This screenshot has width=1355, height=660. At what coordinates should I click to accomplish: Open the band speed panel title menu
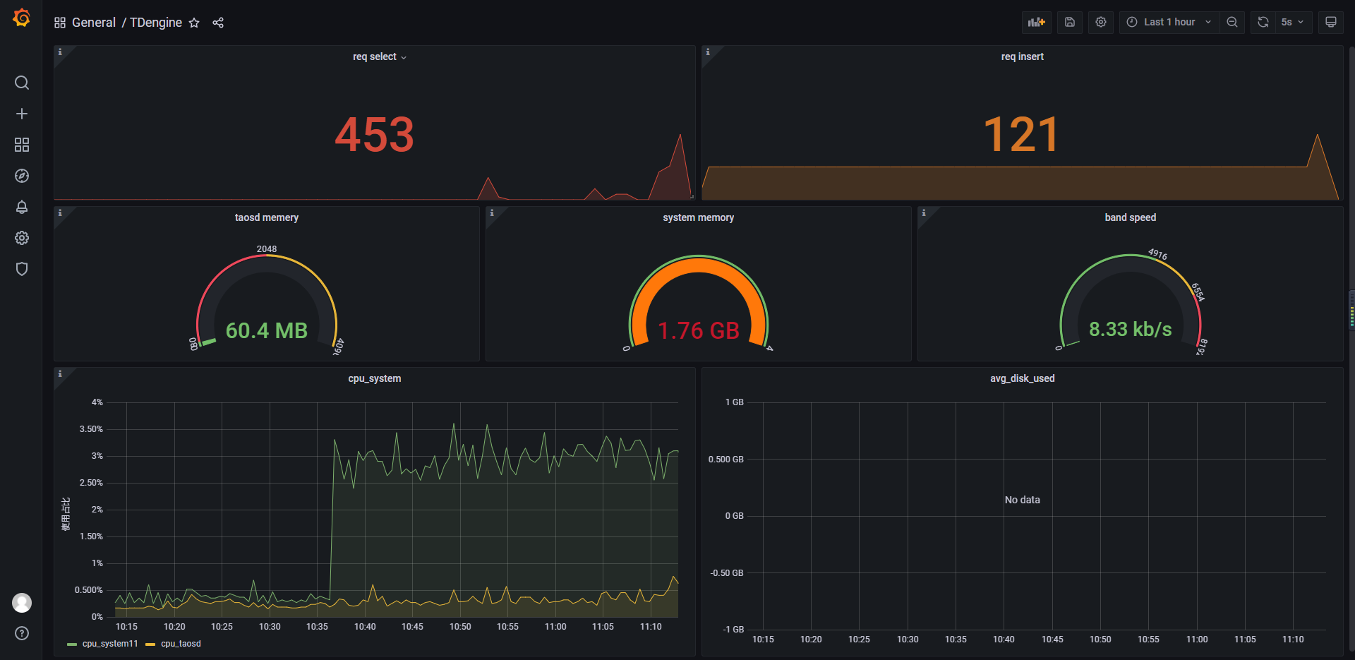(x=1131, y=217)
